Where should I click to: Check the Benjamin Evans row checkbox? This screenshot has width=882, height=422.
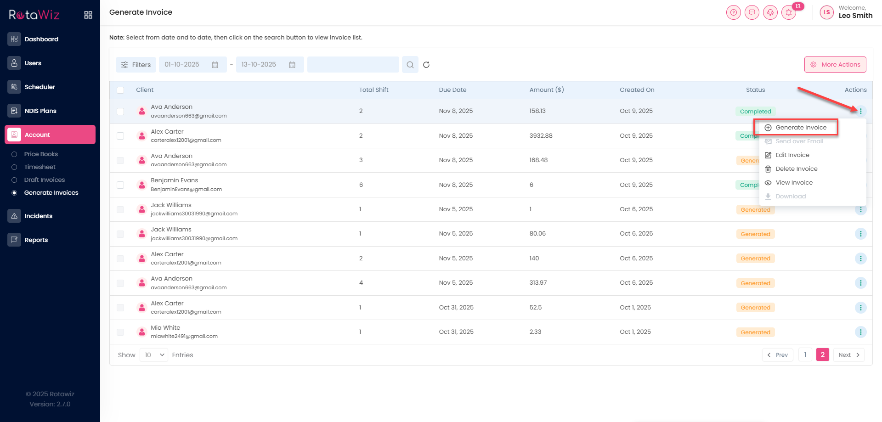click(x=120, y=185)
